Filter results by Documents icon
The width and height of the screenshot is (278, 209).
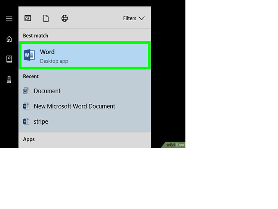pos(46,18)
